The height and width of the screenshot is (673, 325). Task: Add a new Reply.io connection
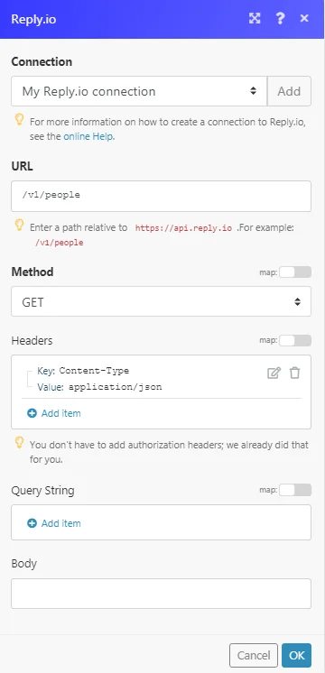tap(289, 91)
